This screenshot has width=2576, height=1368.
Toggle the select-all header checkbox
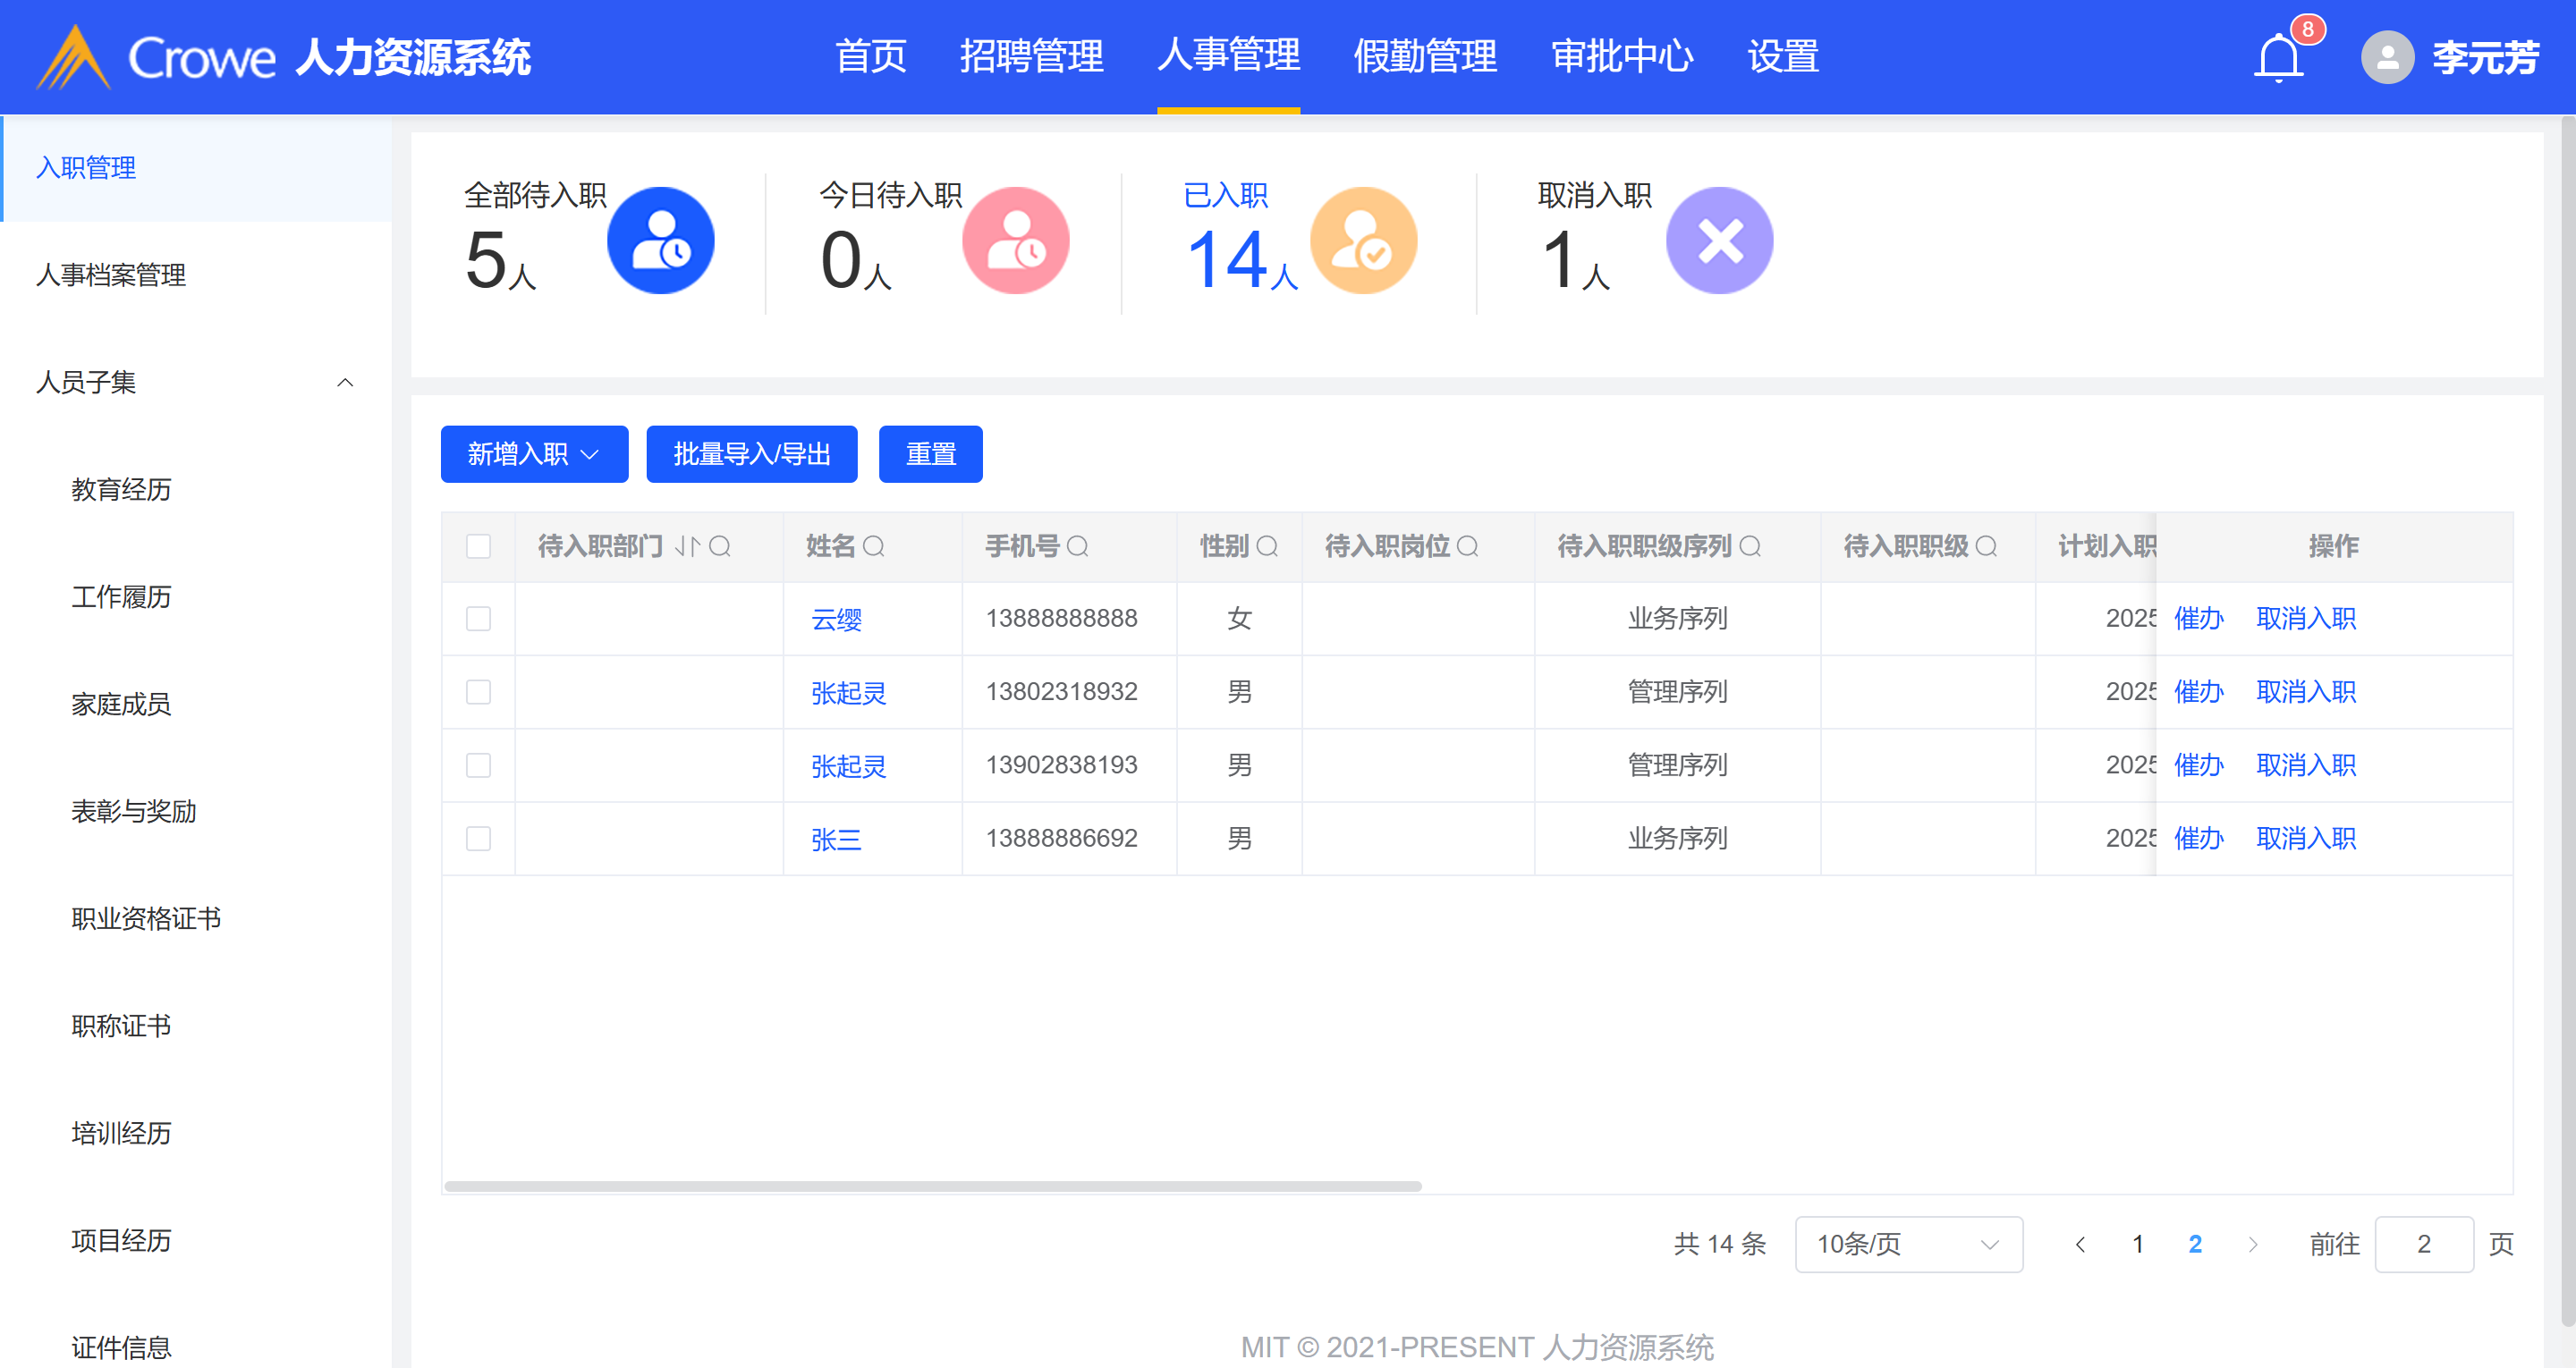pos(478,546)
